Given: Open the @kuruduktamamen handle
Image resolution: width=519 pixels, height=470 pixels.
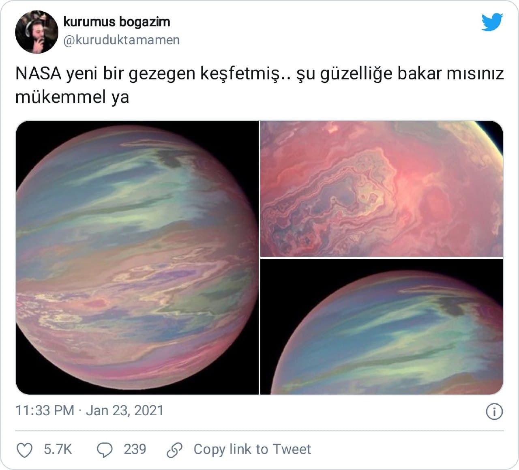Looking at the screenshot, I should 122,40.
